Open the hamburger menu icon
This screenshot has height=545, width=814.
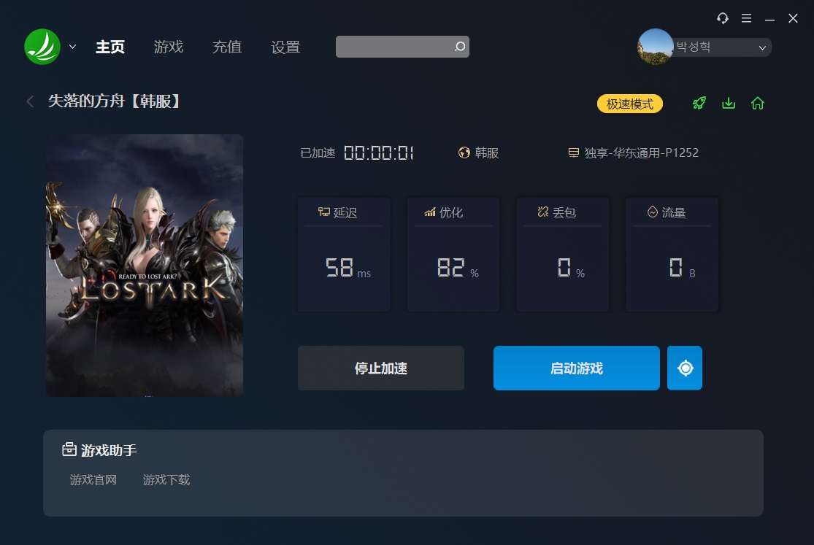pyautogui.click(x=747, y=18)
